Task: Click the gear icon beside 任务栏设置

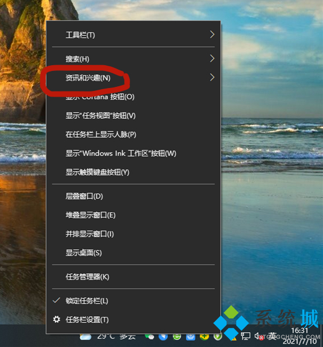Action: click(57, 320)
